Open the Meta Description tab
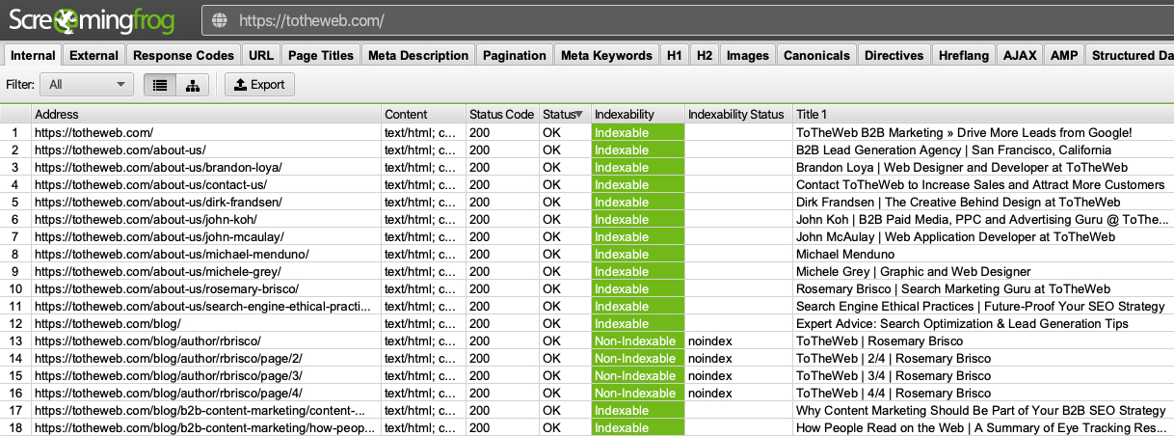 coord(418,56)
